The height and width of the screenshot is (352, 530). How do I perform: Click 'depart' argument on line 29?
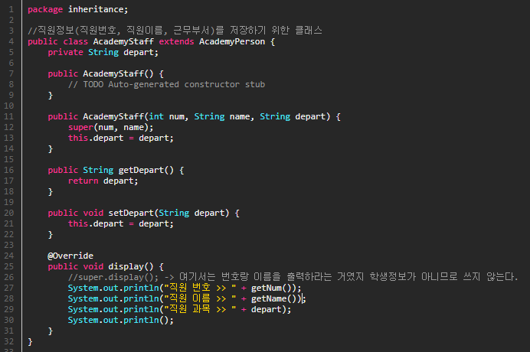(267, 309)
